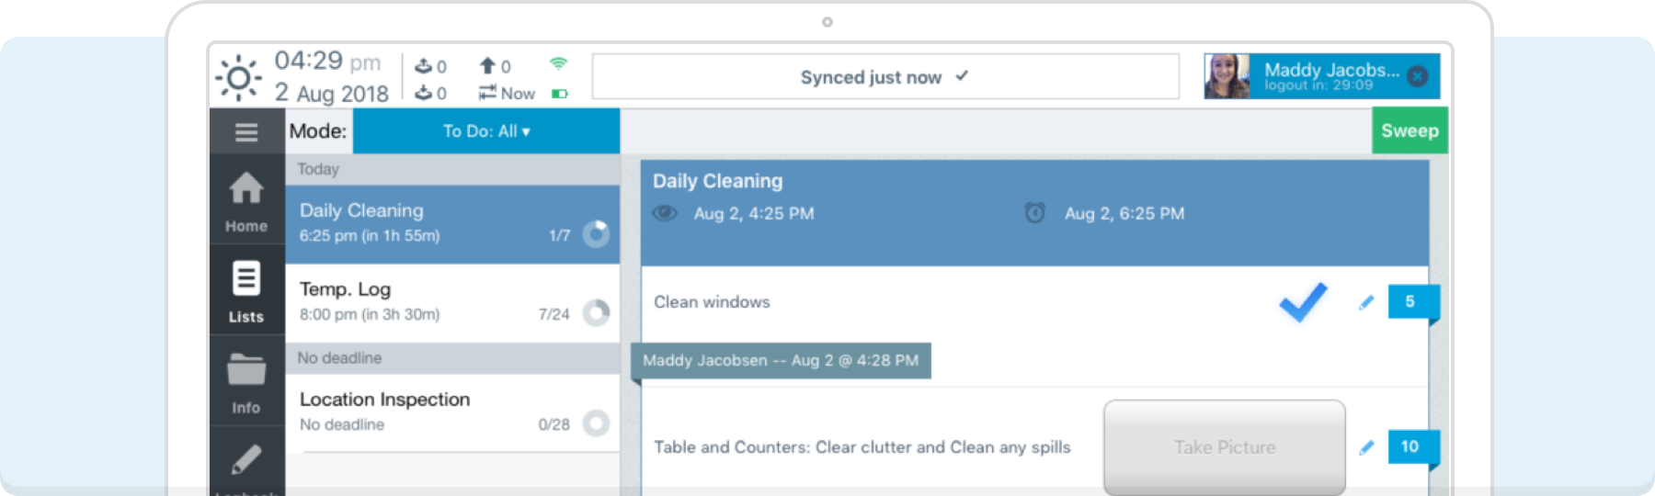Open the hamburger menu icon

246,132
